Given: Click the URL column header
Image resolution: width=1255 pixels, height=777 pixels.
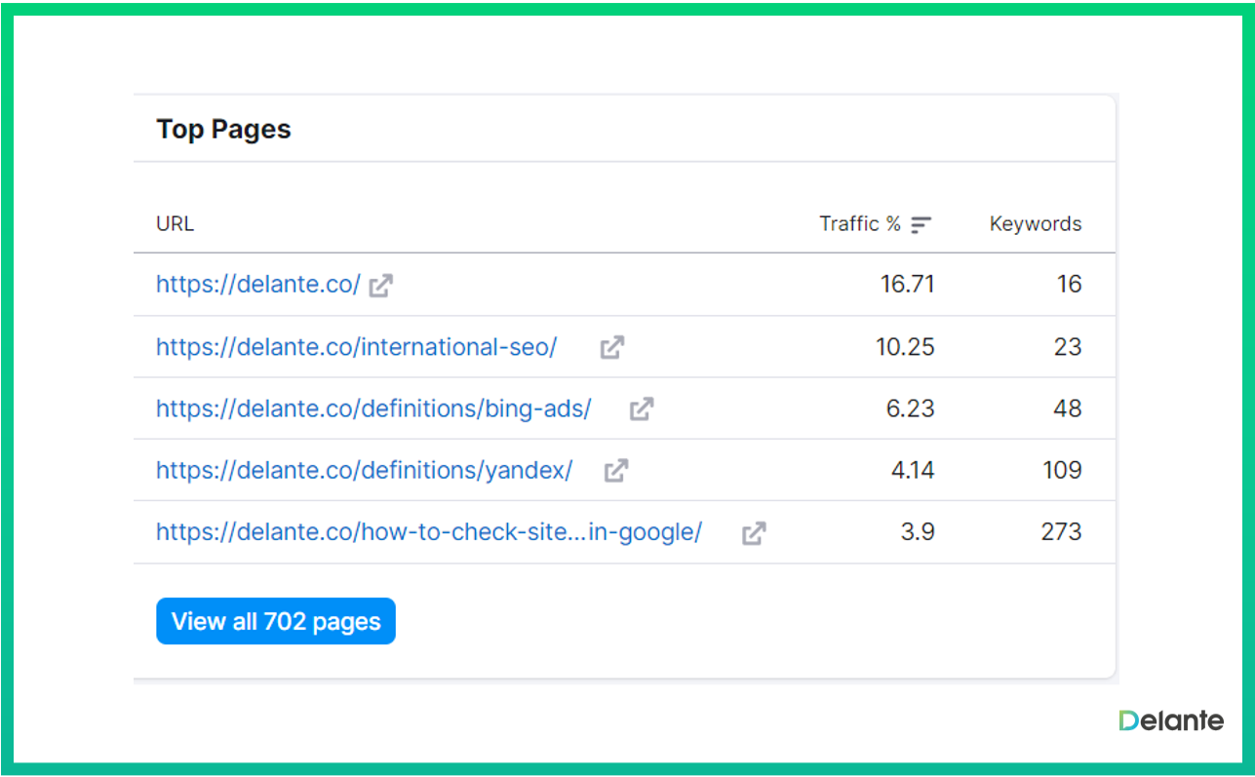Looking at the screenshot, I should [x=175, y=224].
